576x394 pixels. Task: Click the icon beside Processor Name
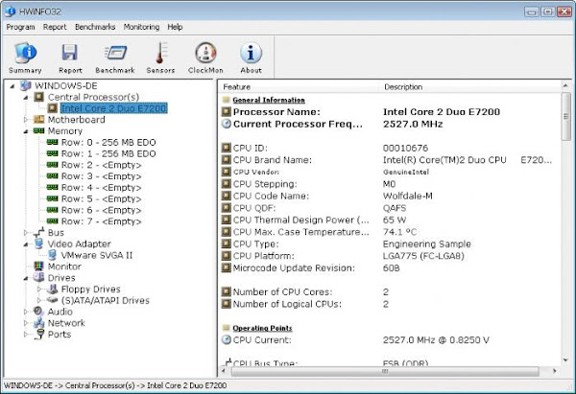(x=227, y=111)
